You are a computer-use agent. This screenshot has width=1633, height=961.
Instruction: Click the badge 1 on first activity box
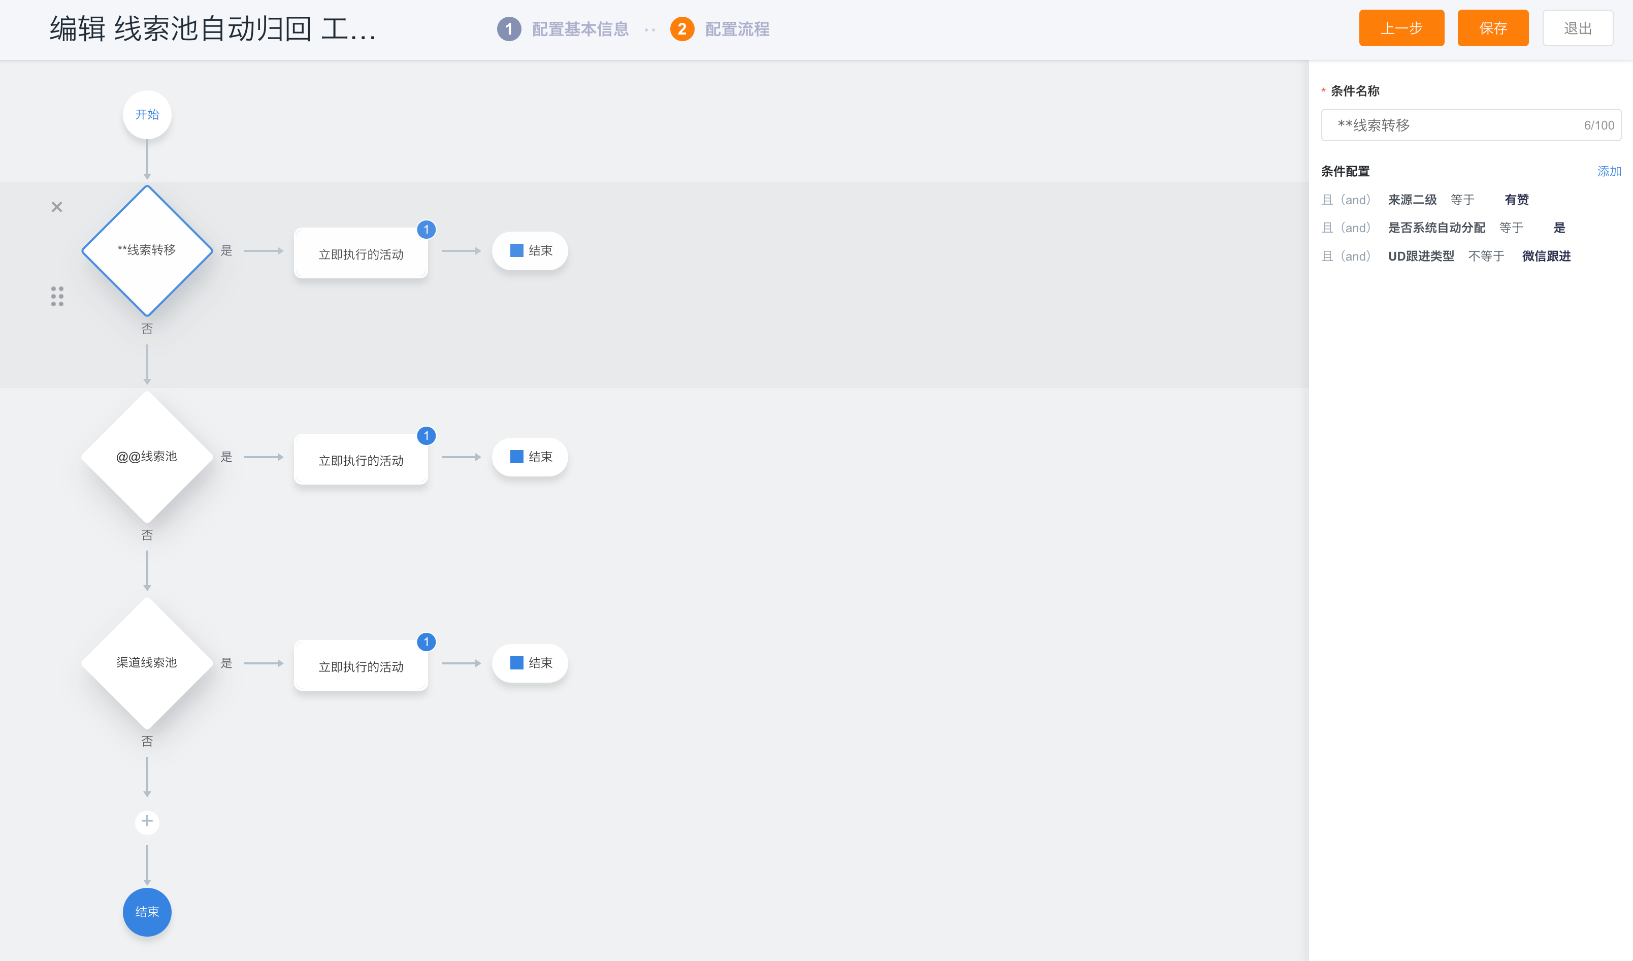pyautogui.click(x=426, y=230)
